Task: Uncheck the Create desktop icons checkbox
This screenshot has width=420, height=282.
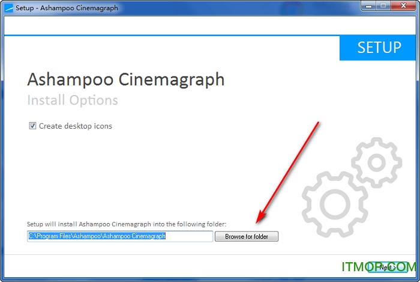Action: pyautogui.click(x=32, y=126)
